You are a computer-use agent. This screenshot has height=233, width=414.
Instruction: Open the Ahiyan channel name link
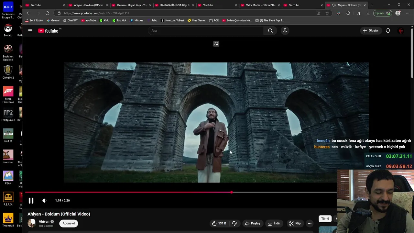[44, 222]
